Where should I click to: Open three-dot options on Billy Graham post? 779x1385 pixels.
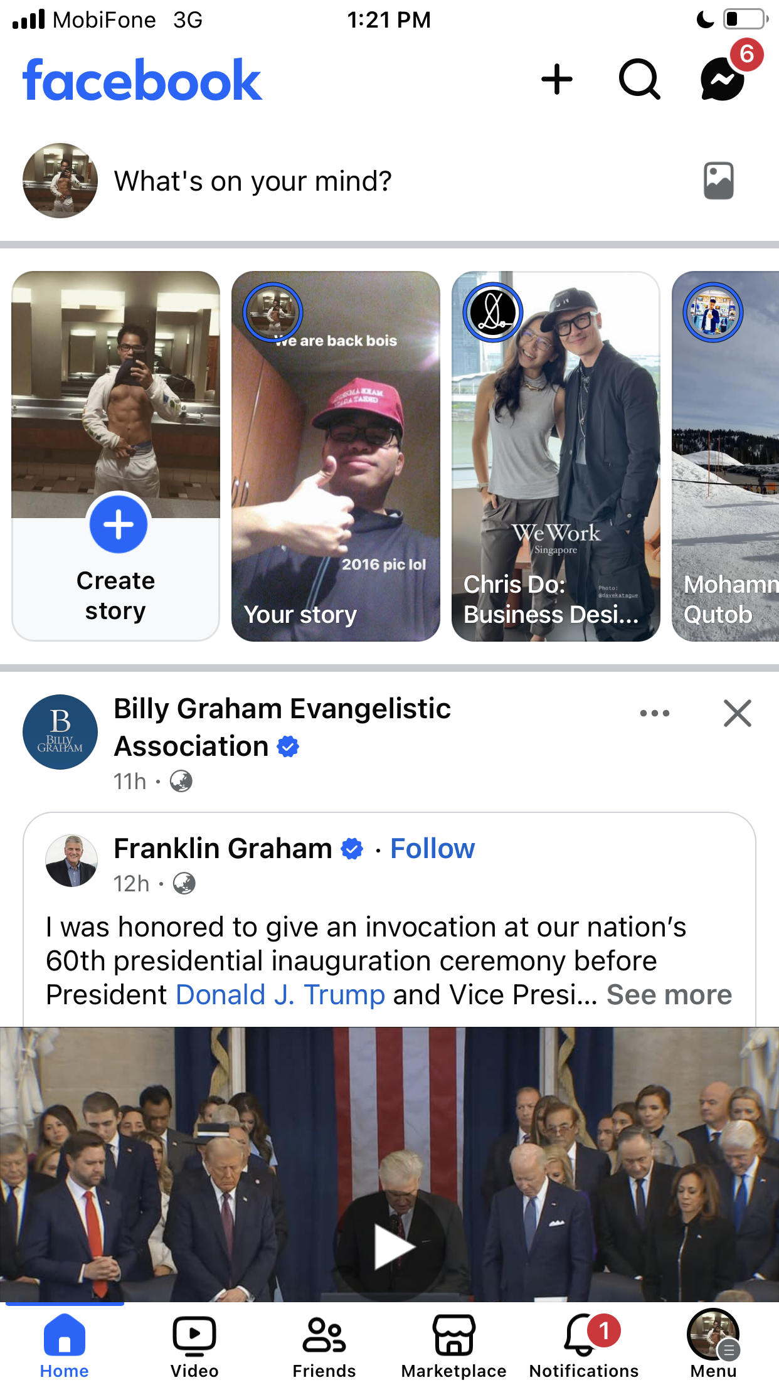(x=655, y=713)
